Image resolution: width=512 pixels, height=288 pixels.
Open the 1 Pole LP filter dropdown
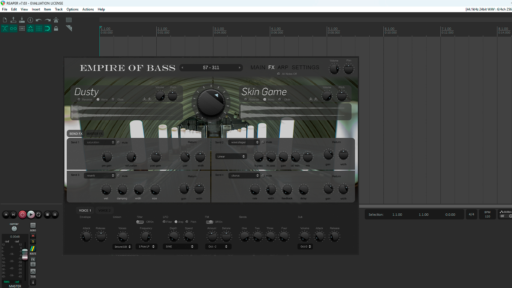click(x=147, y=247)
